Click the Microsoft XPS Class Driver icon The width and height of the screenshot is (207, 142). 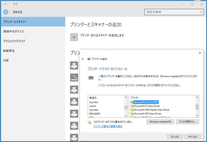[x=132, y=114]
